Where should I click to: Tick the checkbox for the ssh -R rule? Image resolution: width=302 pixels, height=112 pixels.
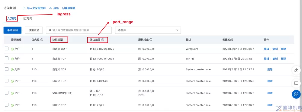[x=7, y=58]
